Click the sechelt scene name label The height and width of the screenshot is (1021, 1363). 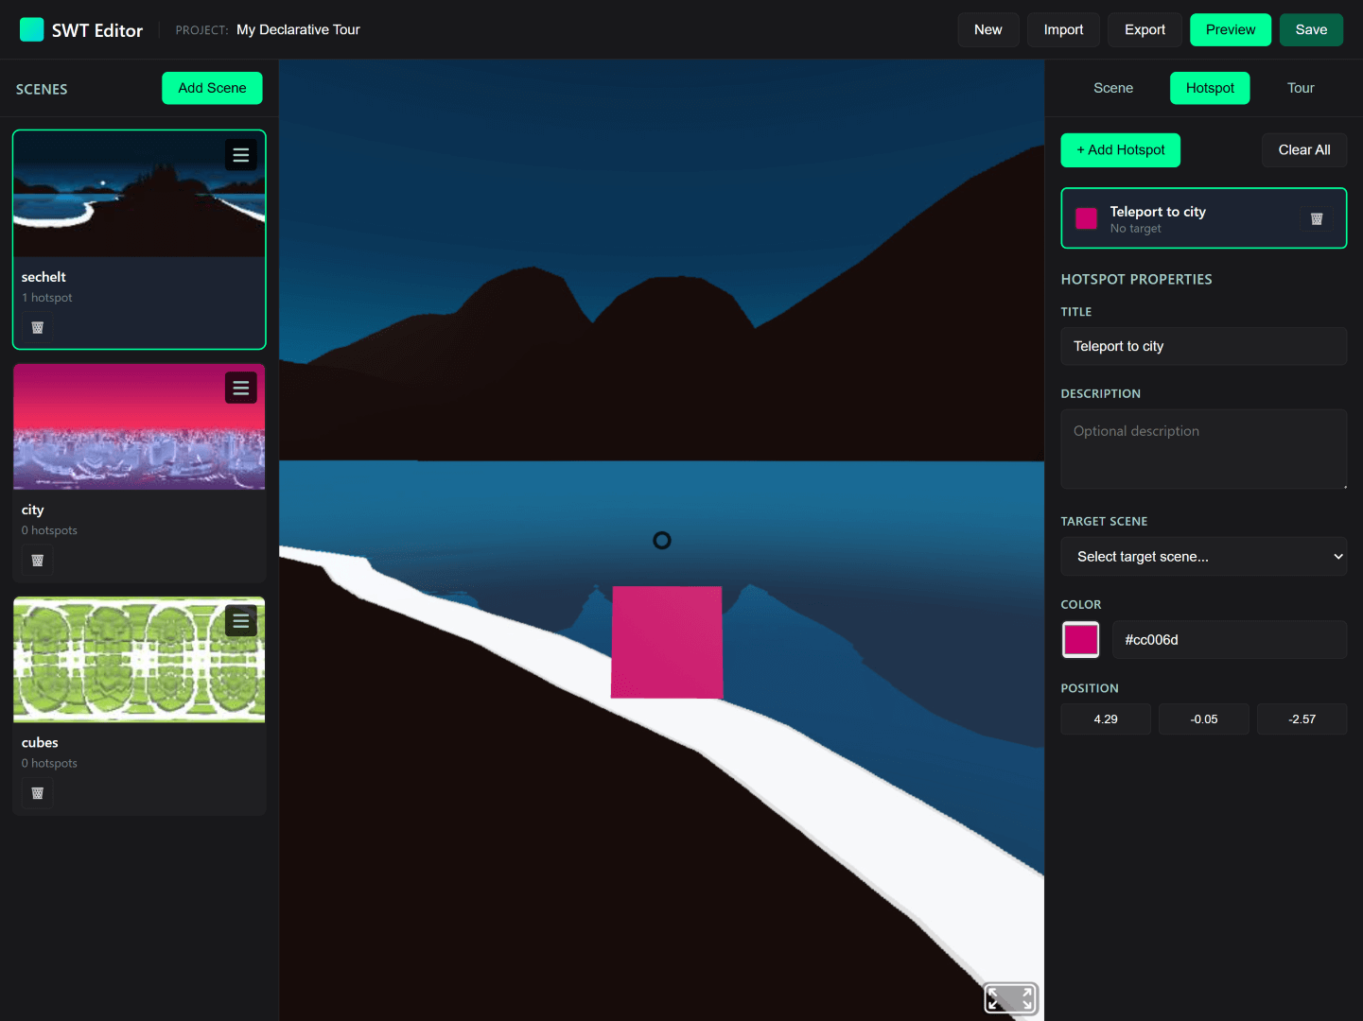point(44,277)
